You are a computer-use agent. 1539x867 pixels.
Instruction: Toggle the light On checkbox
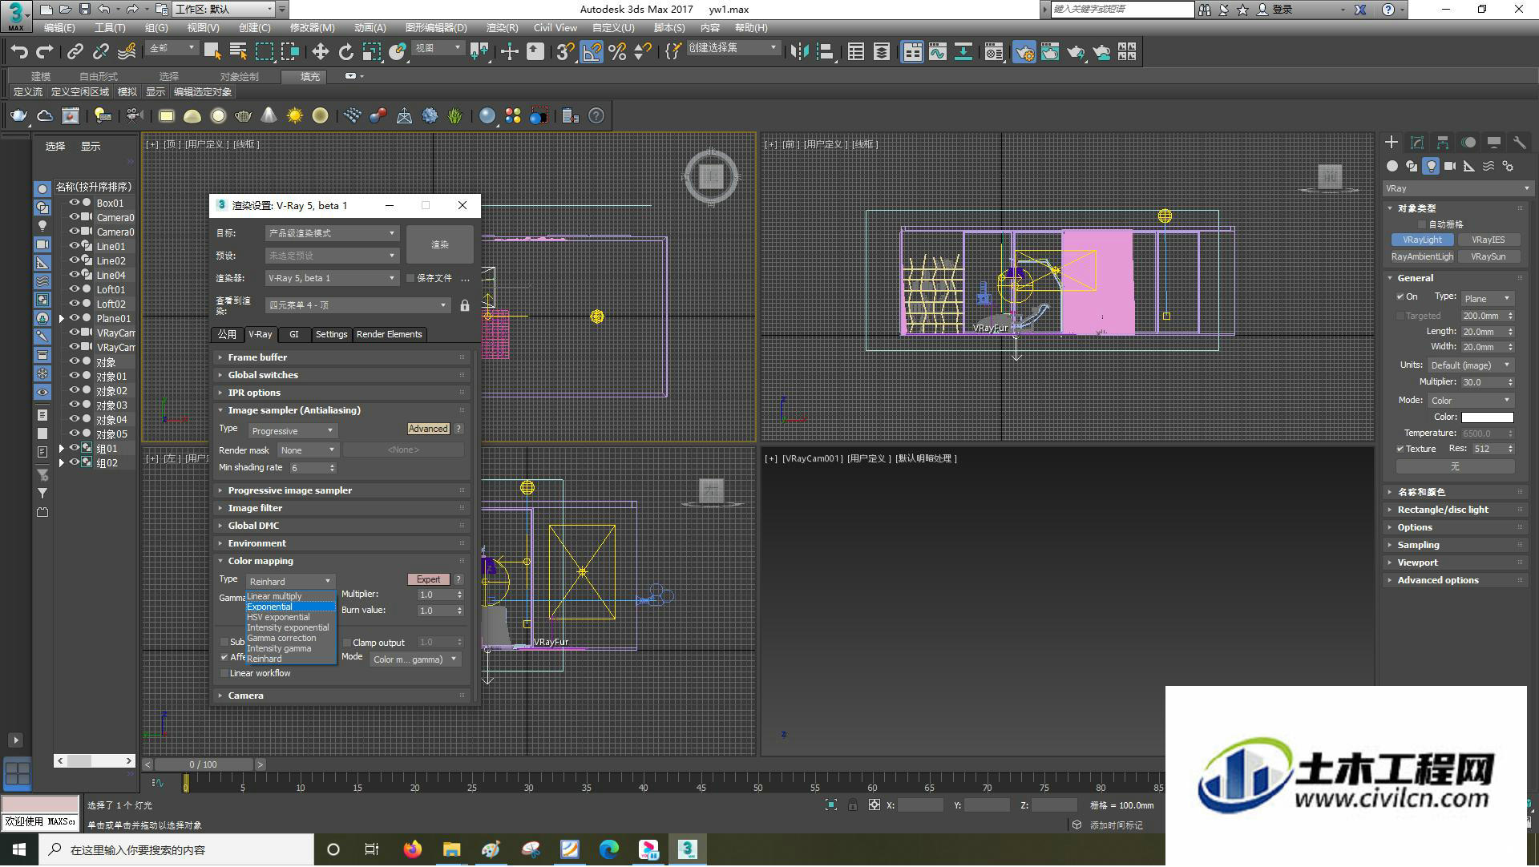coord(1400,297)
